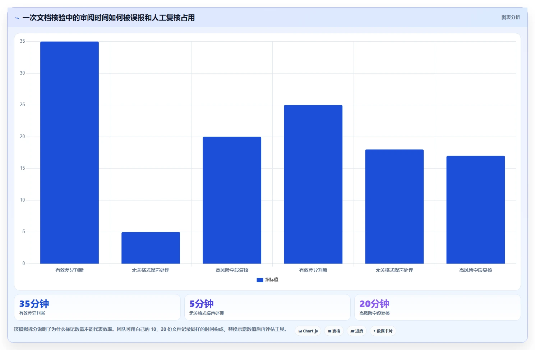The width and height of the screenshot is (535, 350).
Task: Select the Chart.js tag pill
Action: (308, 331)
